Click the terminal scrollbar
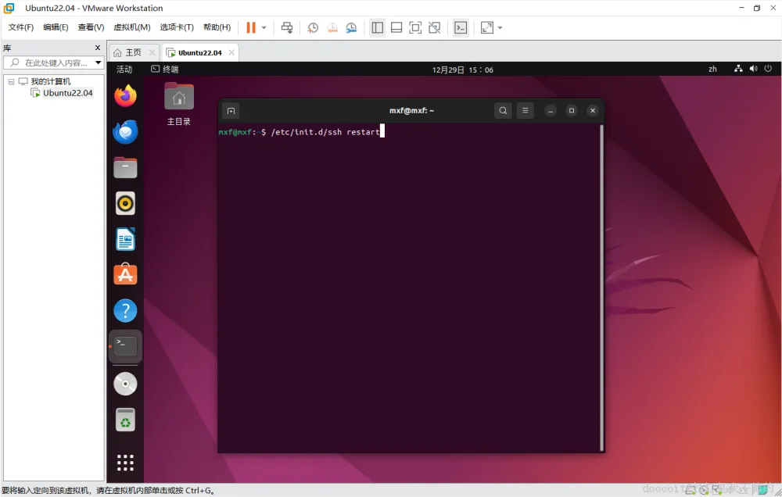The width and height of the screenshot is (782, 497). 601,288
